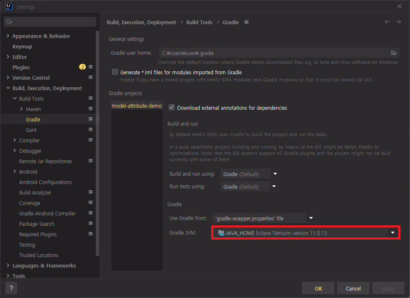Viewport: 410px width, 298px height.
Task: Click the yellow plugin updates badge
Action: click(x=82, y=67)
